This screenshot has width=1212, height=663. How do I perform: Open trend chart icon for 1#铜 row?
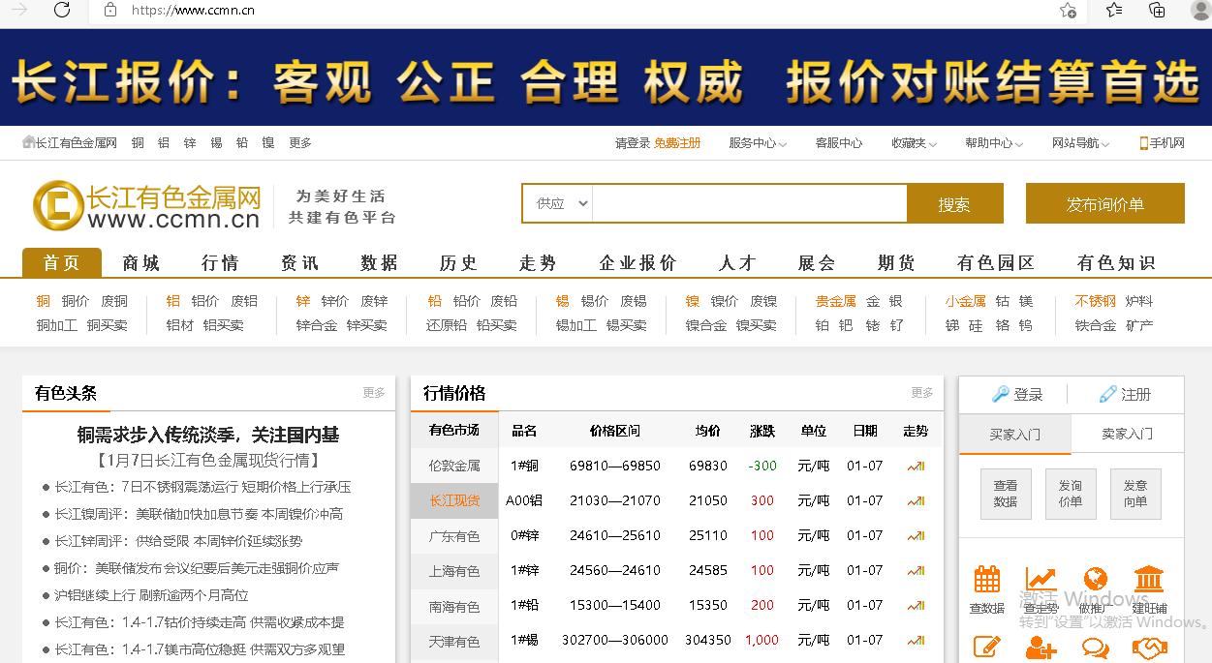coord(916,466)
